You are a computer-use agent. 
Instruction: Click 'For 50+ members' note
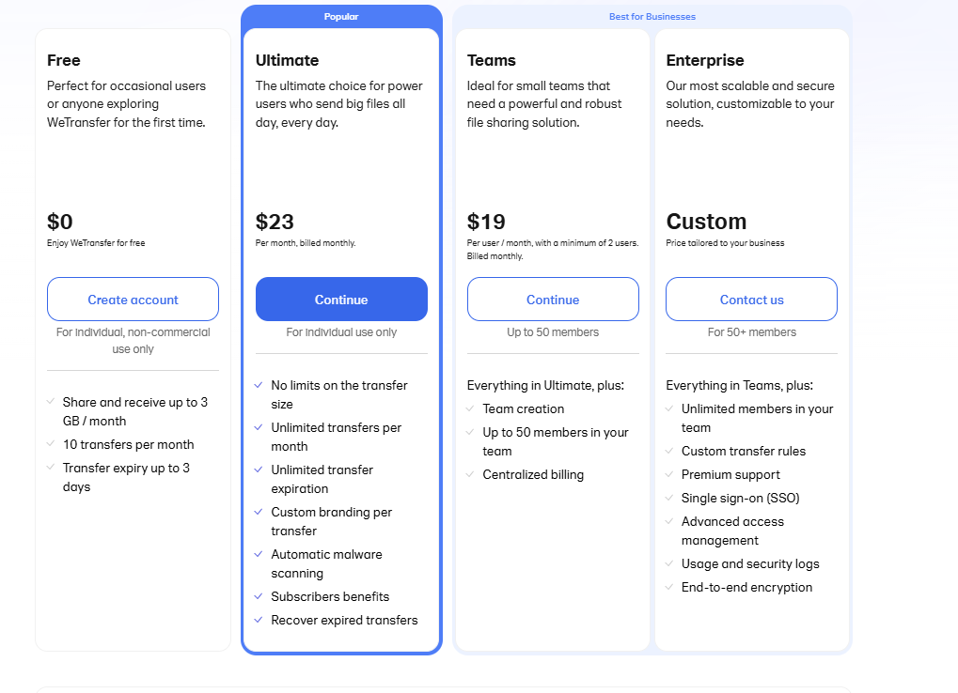click(x=751, y=331)
